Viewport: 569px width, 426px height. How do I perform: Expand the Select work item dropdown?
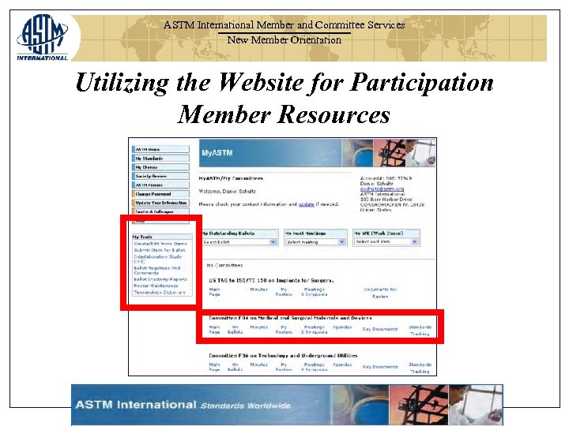tap(386, 241)
